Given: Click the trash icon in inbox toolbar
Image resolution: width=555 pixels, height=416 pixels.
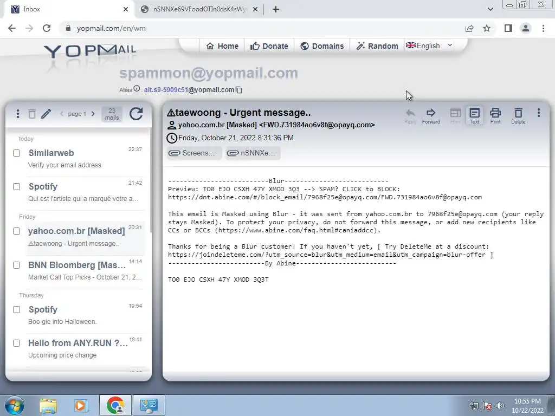Looking at the screenshot, I should tap(32, 114).
